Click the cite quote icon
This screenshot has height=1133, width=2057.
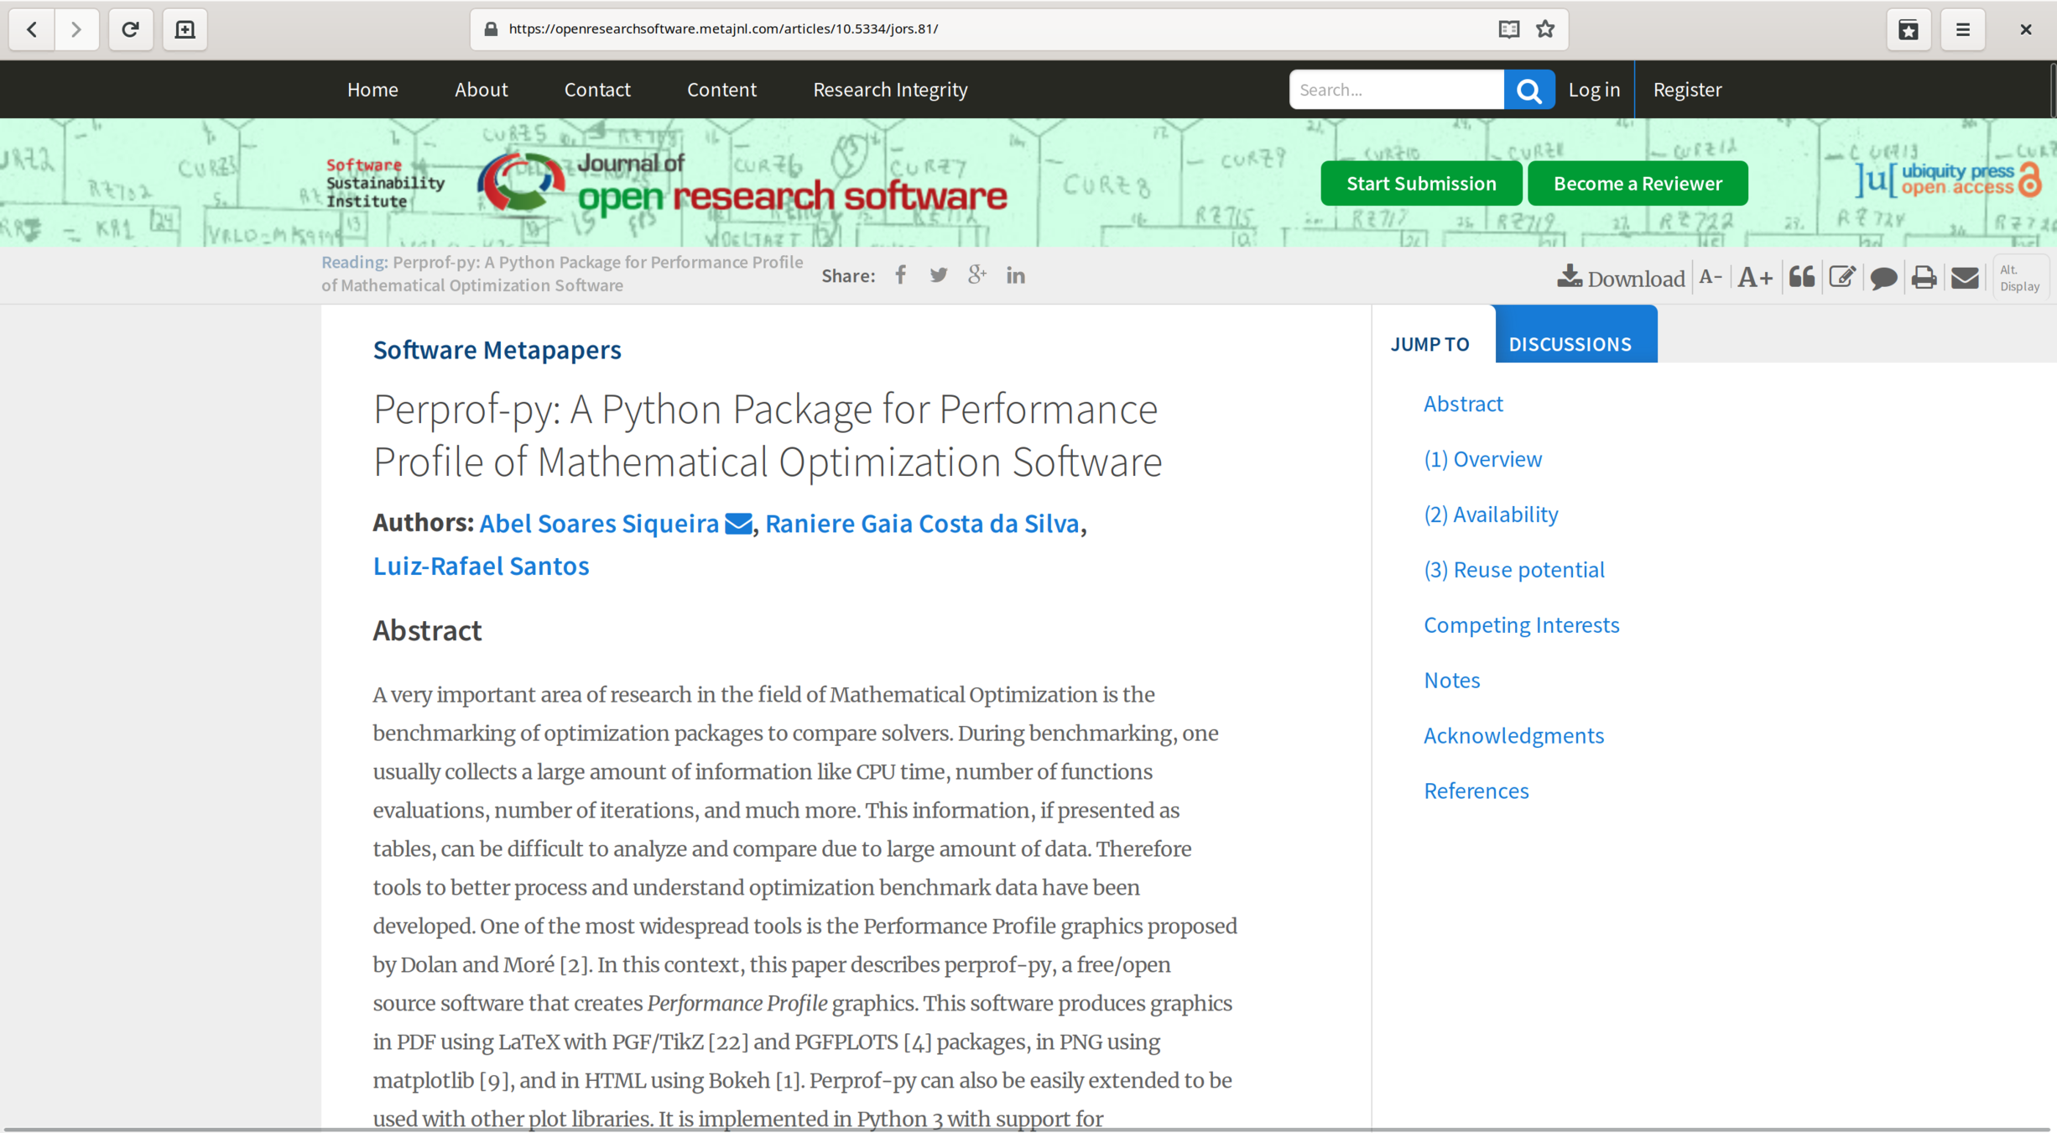coord(1801,277)
